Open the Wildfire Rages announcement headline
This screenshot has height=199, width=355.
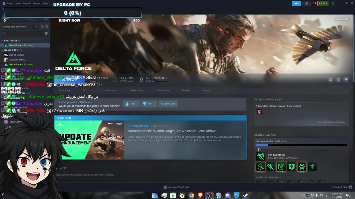173,131
